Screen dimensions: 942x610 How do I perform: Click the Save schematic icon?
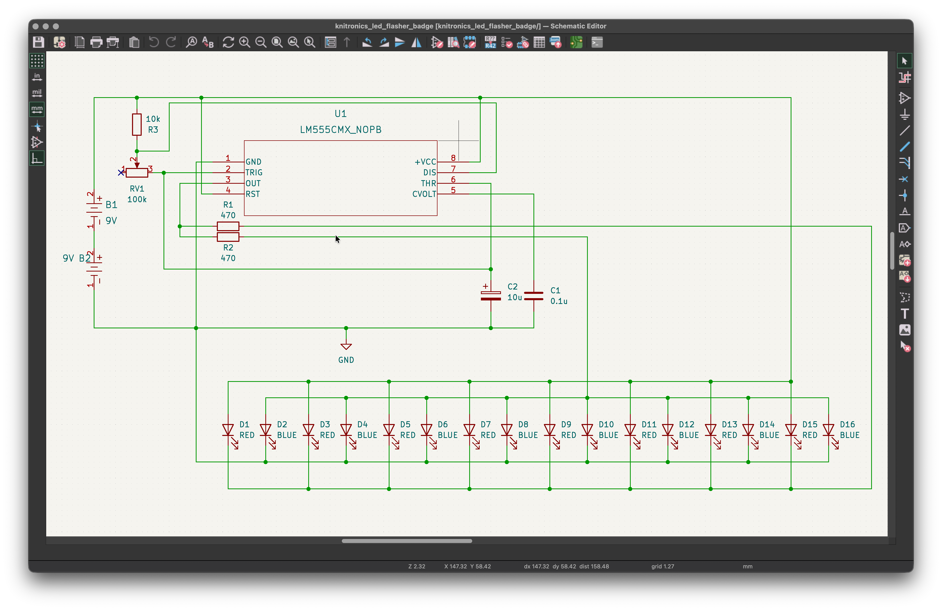coord(38,42)
